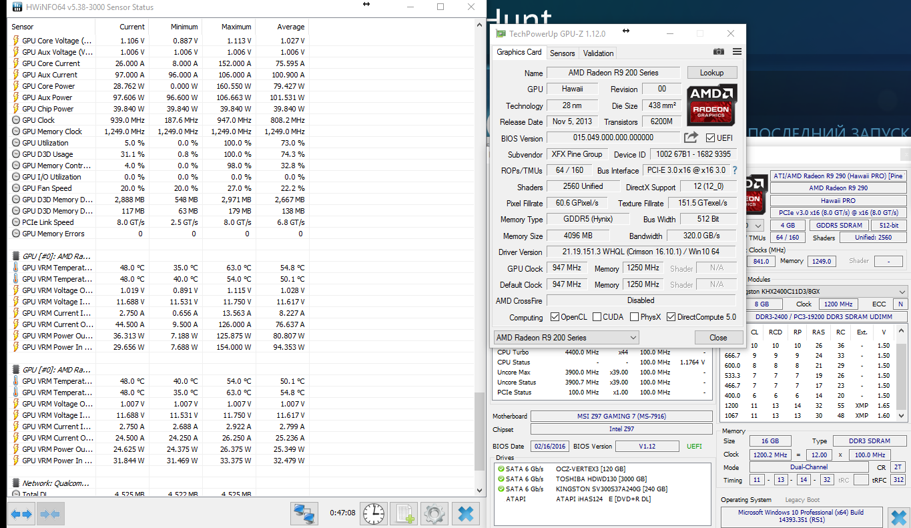Click the BIOS save/share arrow icon in GPU-Z
The image size is (911, 528).
pos(691,138)
